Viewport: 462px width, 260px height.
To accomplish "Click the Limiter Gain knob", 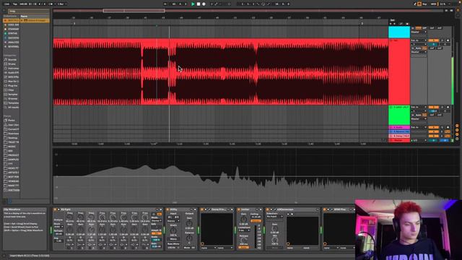I will click(x=244, y=220).
